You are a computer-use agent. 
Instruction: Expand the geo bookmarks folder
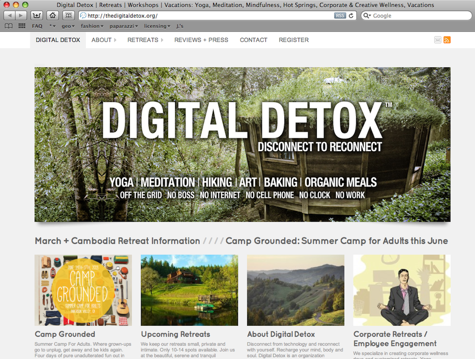pyautogui.click(x=68, y=26)
